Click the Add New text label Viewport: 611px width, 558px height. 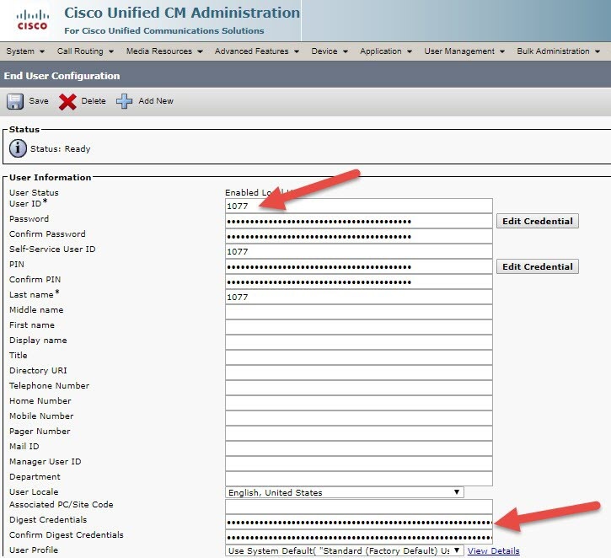click(x=156, y=101)
